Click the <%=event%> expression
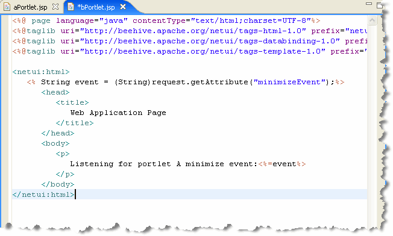 click(282, 164)
